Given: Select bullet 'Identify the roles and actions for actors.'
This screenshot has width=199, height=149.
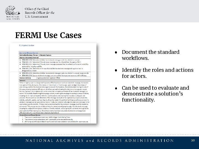Looking at the screenshot, I should (x=158, y=73).
